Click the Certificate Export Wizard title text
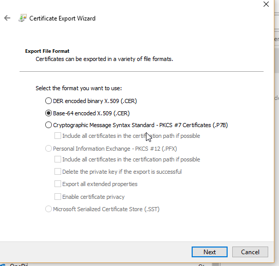Image resolution: width=279 pixels, height=266 pixels. tap(63, 18)
